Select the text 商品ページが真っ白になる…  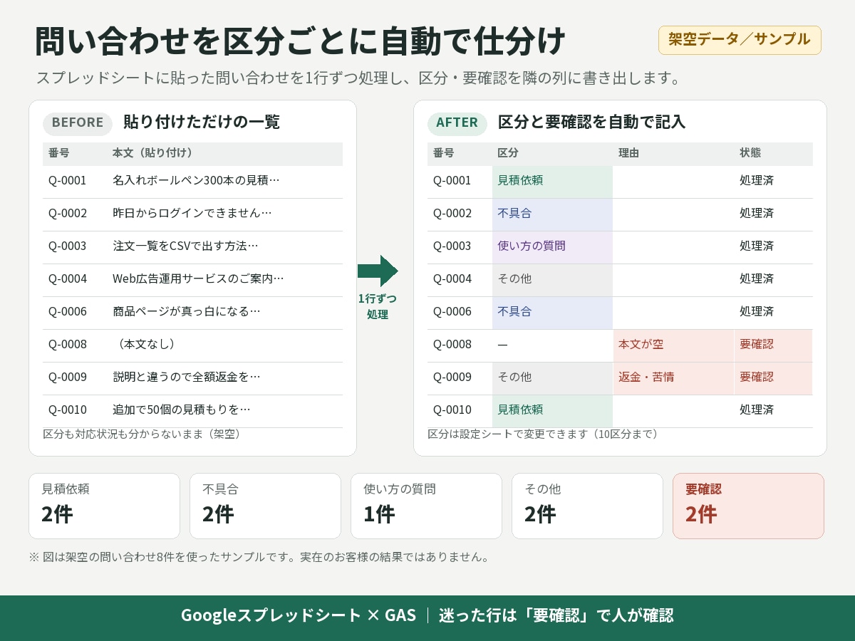[x=187, y=312]
